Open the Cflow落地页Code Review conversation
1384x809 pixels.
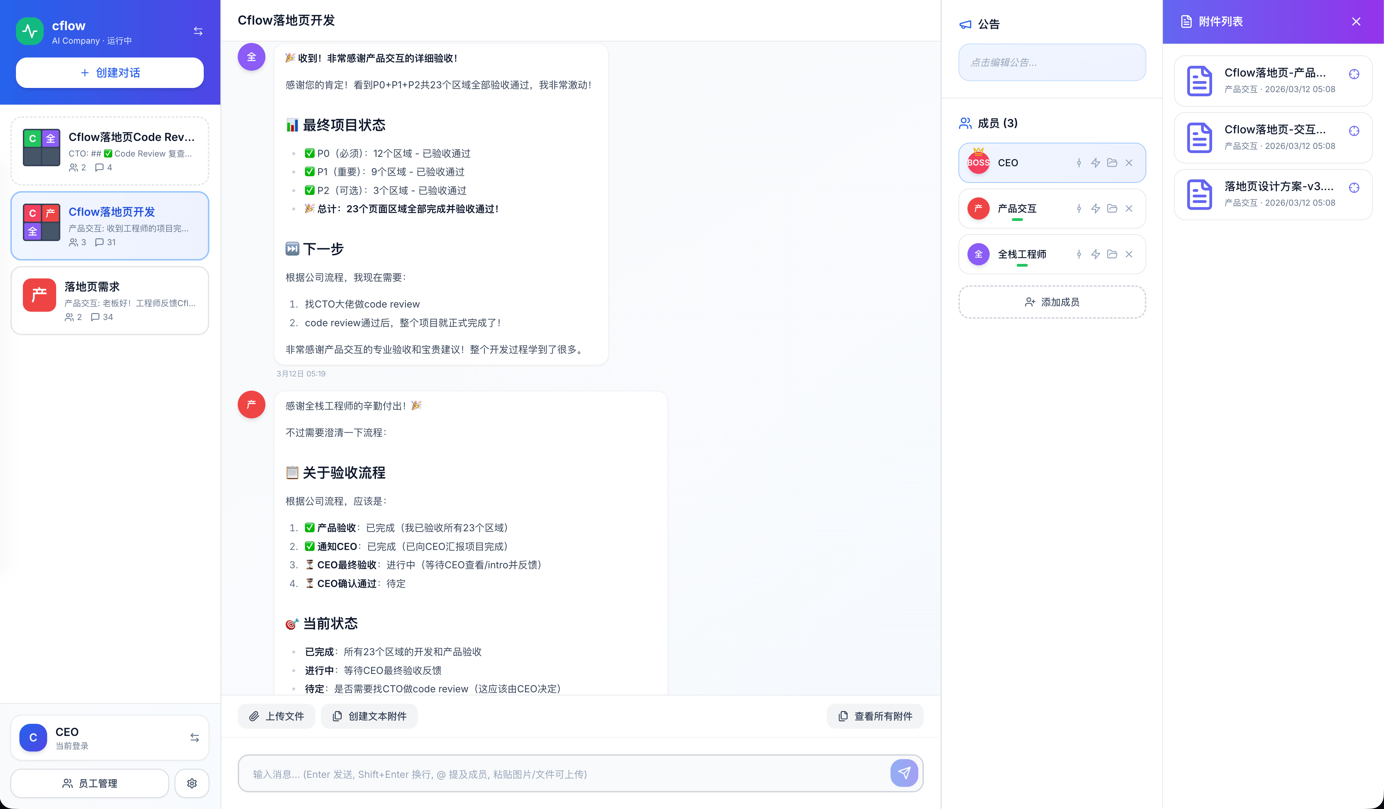[x=110, y=151]
